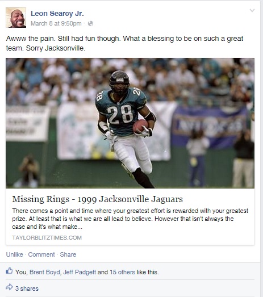Show the 15 others who liked
Viewport: 263px width, 297px height.
[x=122, y=272]
